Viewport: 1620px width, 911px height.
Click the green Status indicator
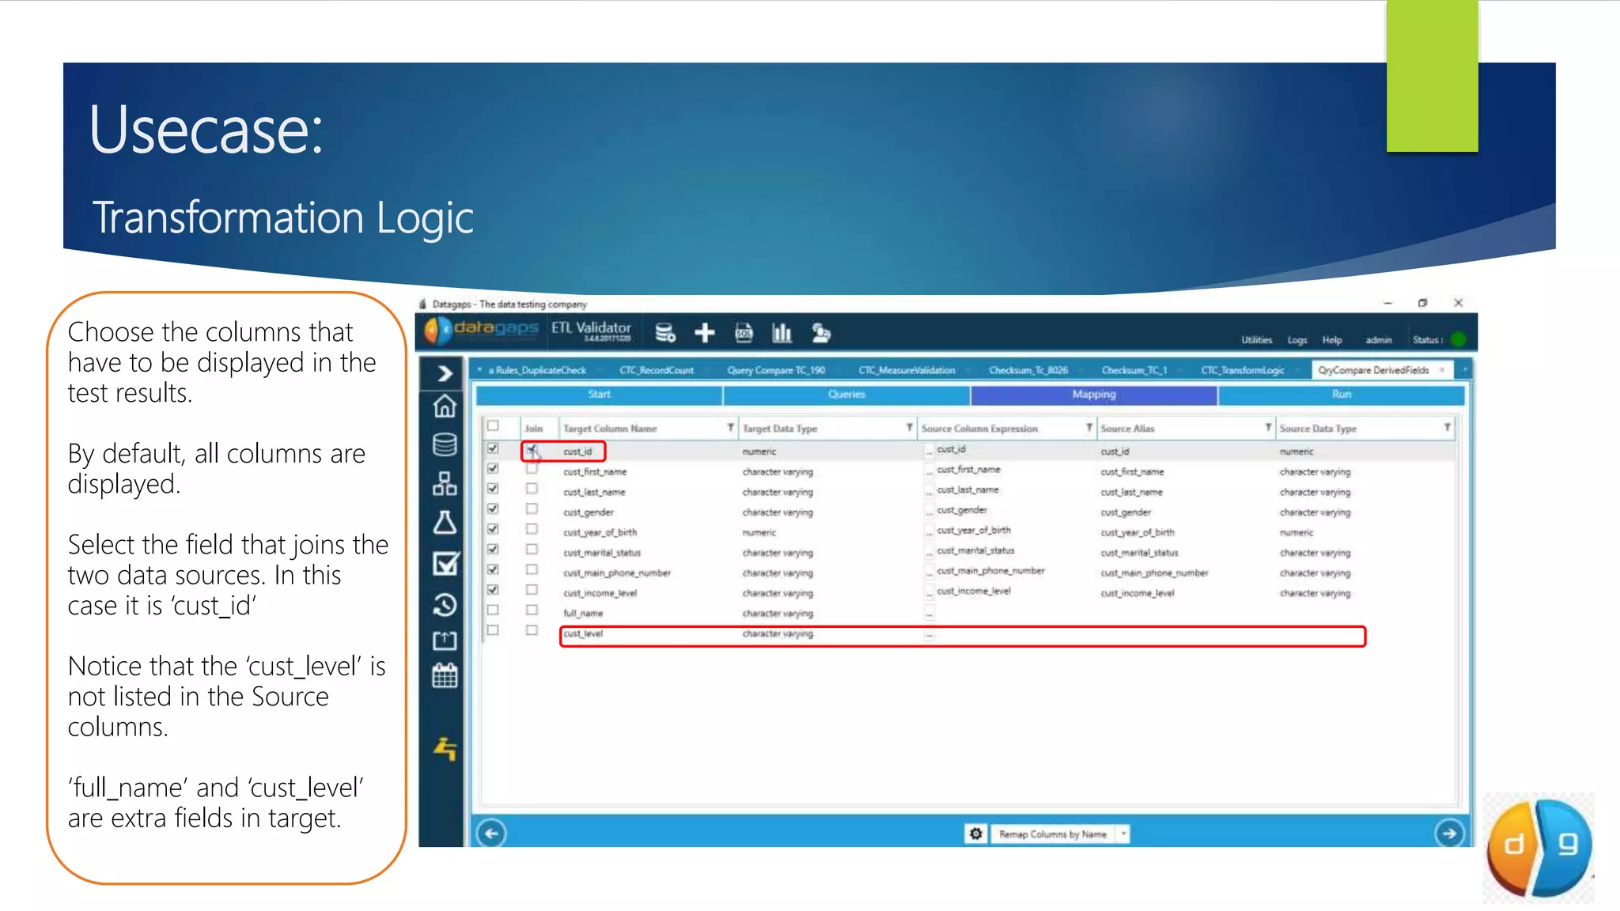click(1459, 340)
